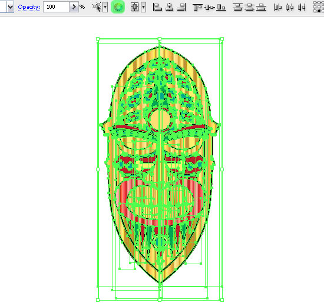Apply Horizontal Distribute Left
324x303 pixels.
pos(277,8)
